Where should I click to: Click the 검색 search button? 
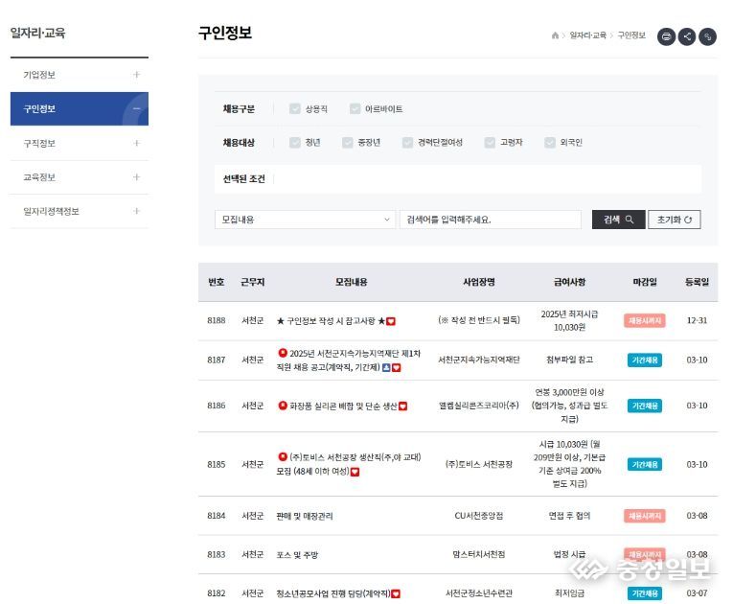618,220
